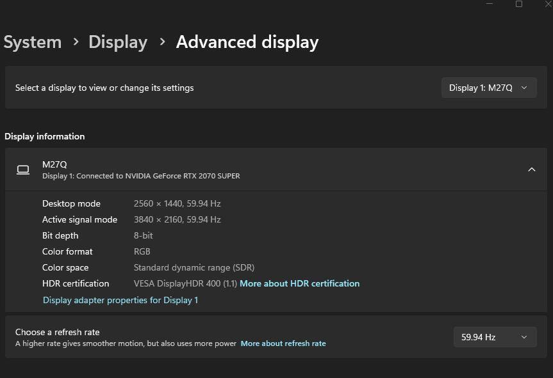Open More about refresh rate link
The image size is (553, 378).
tap(283, 343)
